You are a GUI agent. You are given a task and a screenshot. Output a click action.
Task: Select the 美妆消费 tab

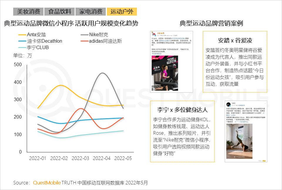(x=28, y=11)
